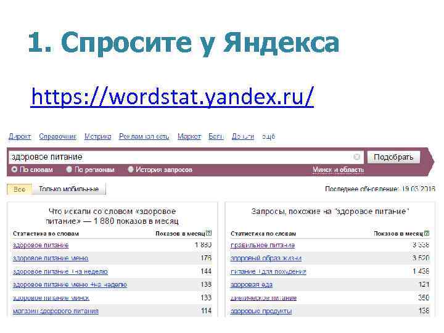
Task: Open the правильное питание link
Action: coord(263,245)
